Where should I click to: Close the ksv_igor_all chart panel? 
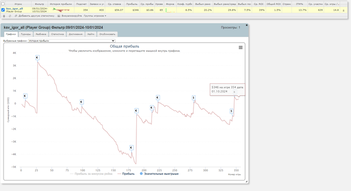coord(247,25)
